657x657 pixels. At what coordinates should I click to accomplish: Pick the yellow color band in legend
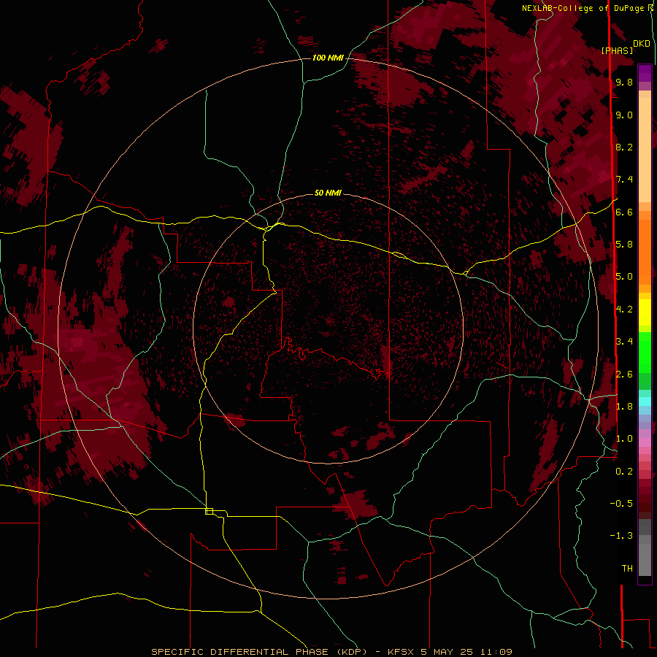click(645, 312)
